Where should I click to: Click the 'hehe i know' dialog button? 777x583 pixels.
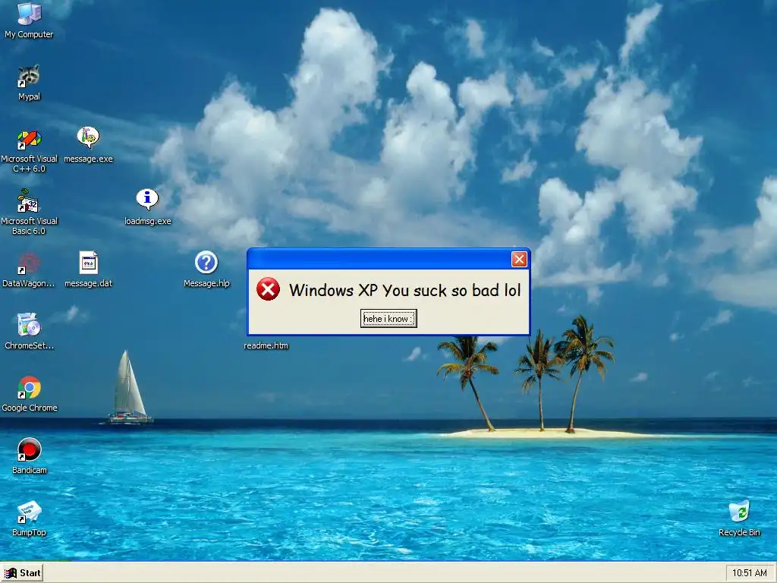tap(388, 318)
